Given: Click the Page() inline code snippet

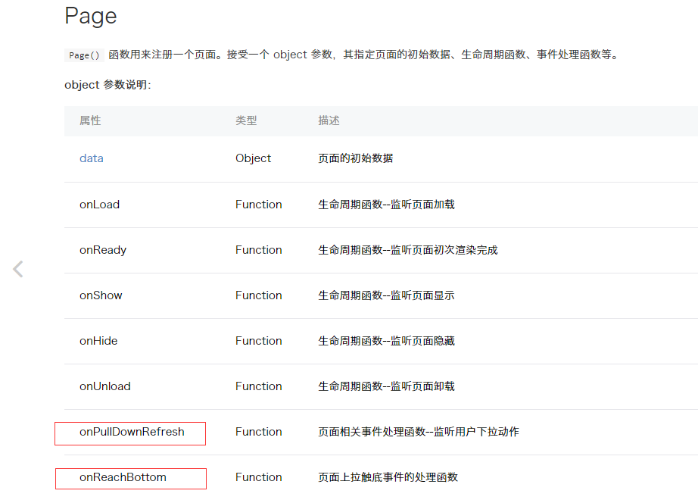Looking at the screenshot, I should 84,55.
